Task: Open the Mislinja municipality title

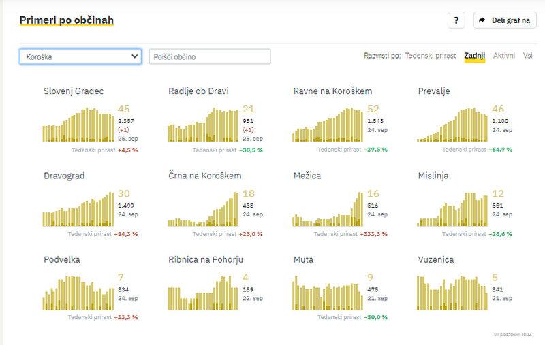Action: click(x=433, y=176)
